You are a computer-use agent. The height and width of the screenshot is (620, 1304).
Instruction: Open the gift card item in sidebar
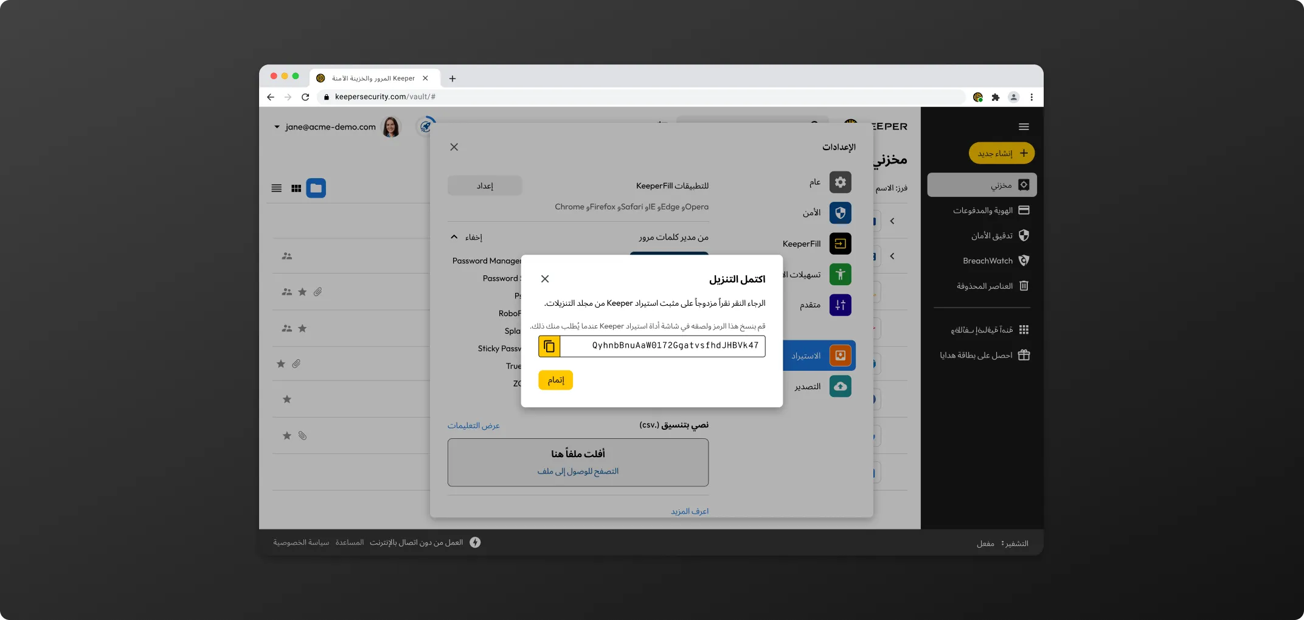[x=985, y=355]
